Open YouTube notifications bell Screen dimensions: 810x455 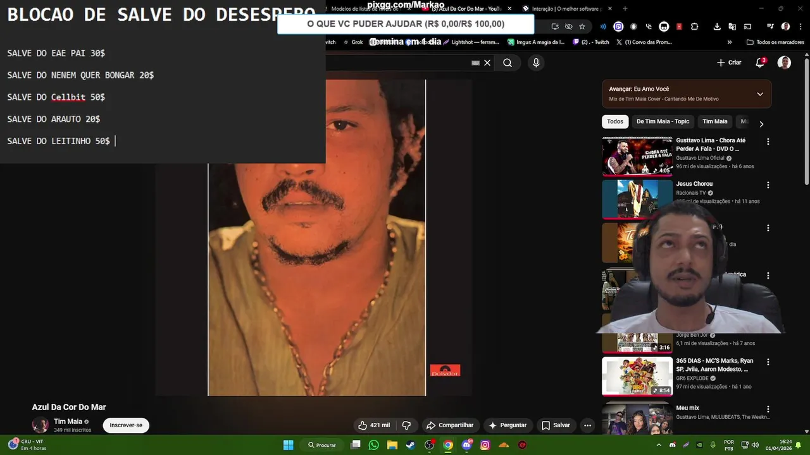tap(761, 63)
